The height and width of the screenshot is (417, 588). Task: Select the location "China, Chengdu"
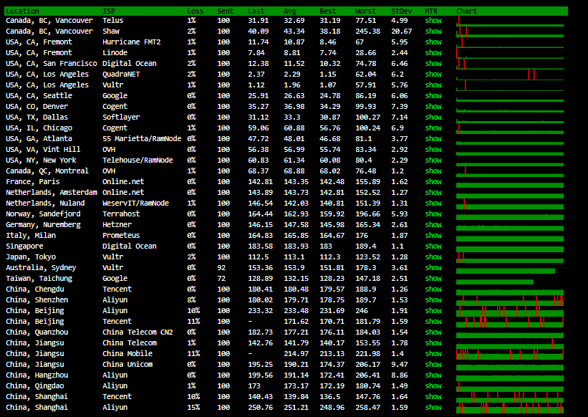[x=35, y=289]
